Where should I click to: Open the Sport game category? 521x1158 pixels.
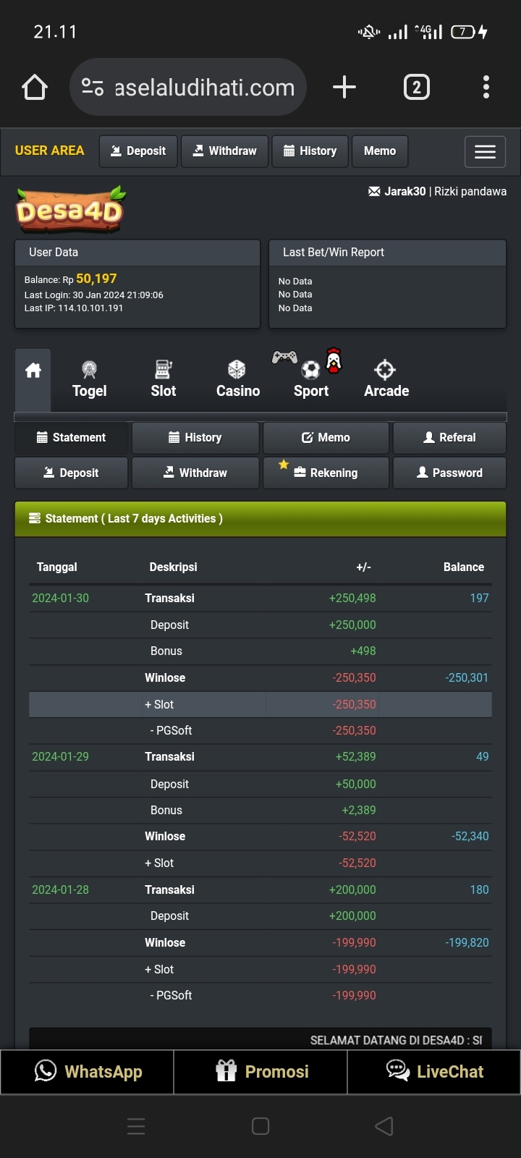pos(311,379)
